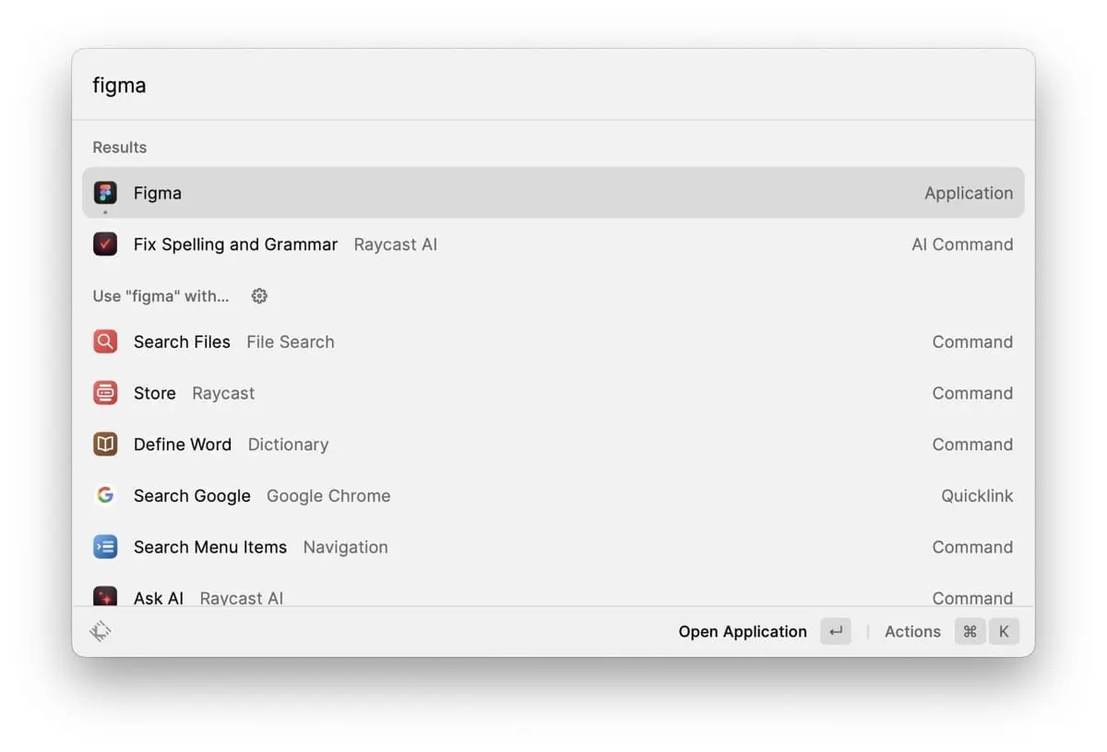Click the Command key symbol

point(970,632)
